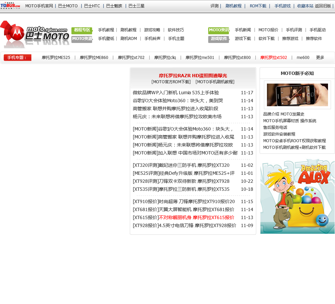Click [MOTO官方ROM下载] link
The width and height of the screenshot is (335, 304).
click(171, 82)
